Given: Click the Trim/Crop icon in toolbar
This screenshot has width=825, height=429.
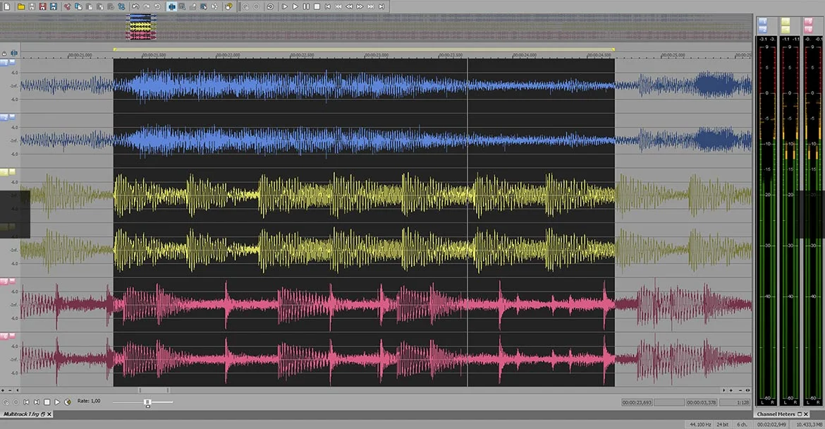Looking at the screenshot, I should click(x=121, y=7).
